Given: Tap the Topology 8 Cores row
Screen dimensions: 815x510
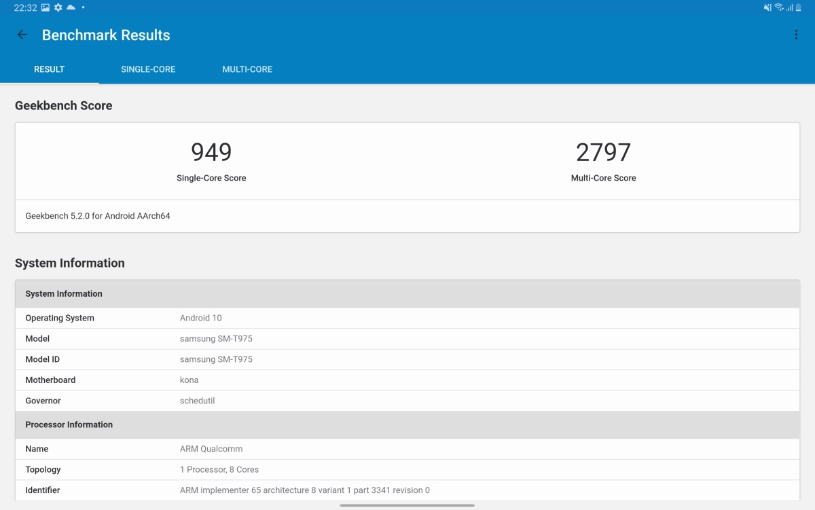Looking at the screenshot, I should (x=407, y=469).
